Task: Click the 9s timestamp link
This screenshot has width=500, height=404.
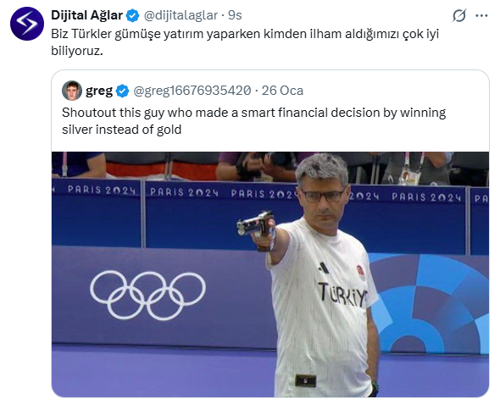Action: pyautogui.click(x=235, y=15)
